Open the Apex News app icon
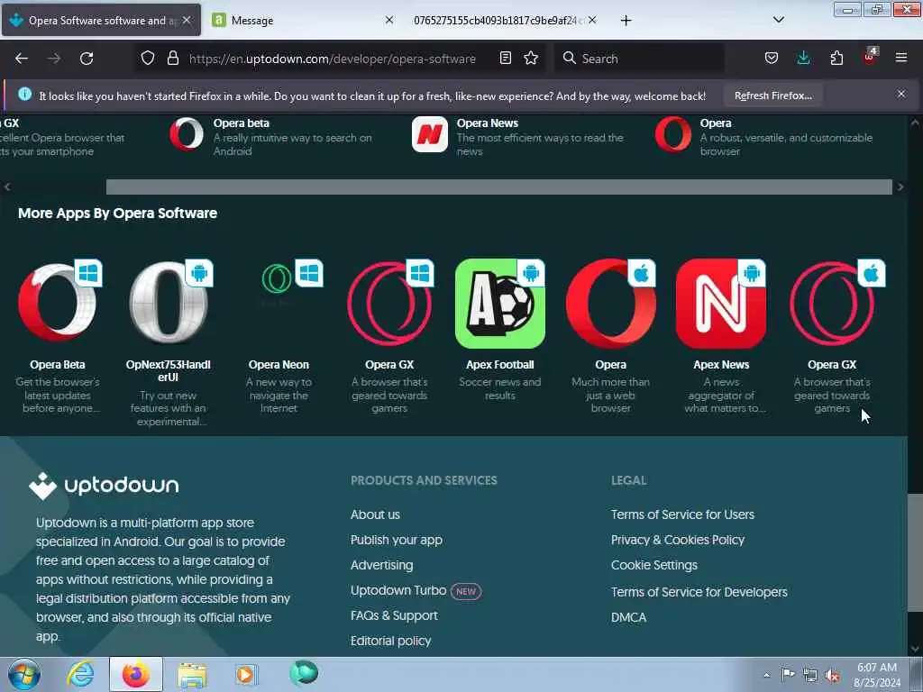This screenshot has height=692, width=923. tap(721, 304)
